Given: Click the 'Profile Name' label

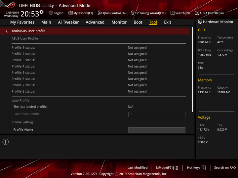Looking at the screenshot, I should tap(23, 130).
